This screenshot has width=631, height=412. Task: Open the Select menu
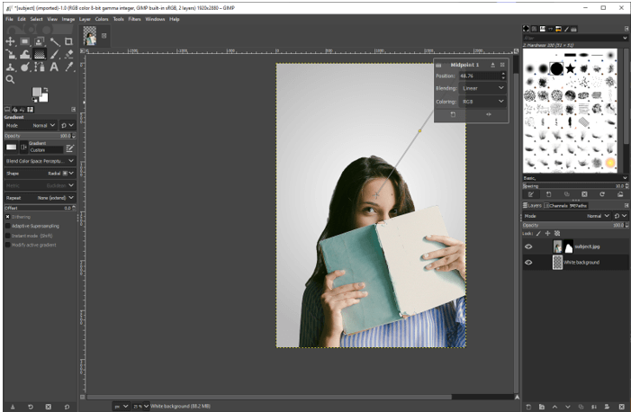pos(36,19)
